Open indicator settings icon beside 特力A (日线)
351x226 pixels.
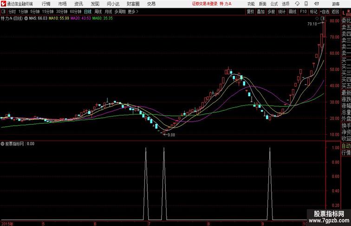[26, 19]
